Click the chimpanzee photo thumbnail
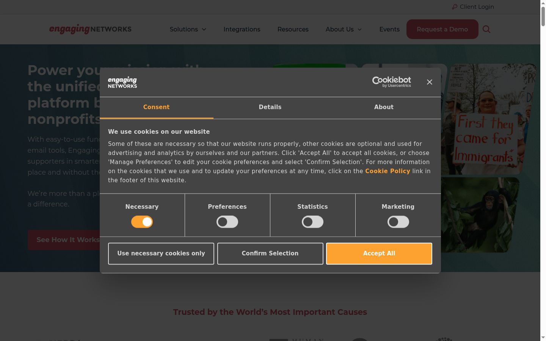Viewport: 546px width, 341px height. 480,215
